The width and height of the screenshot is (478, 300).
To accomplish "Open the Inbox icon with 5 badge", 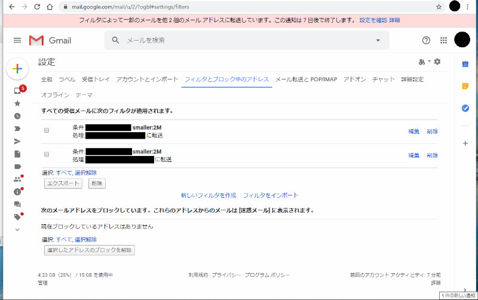I will click(x=19, y=90).
